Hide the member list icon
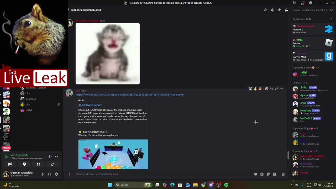336x189 pixels. (x=286, y=10)
